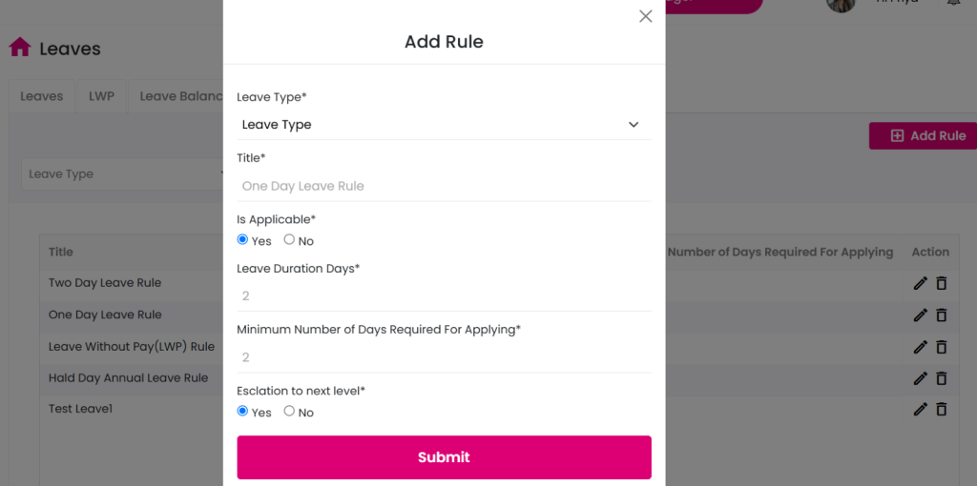Edit the Test Leave1 row
977x486 pixels.
(x=921, y=409)
